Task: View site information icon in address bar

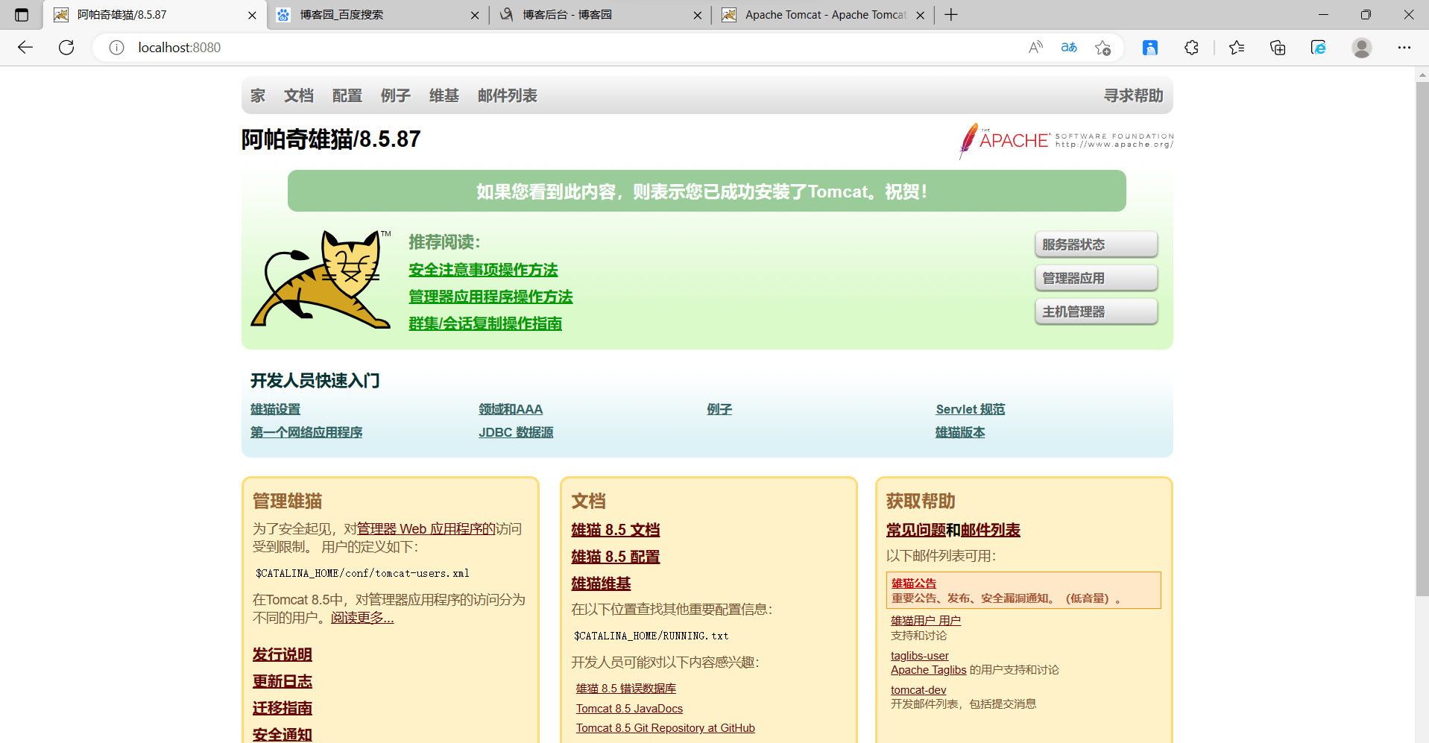Action: pyautogui.click(x=116, y=48)
